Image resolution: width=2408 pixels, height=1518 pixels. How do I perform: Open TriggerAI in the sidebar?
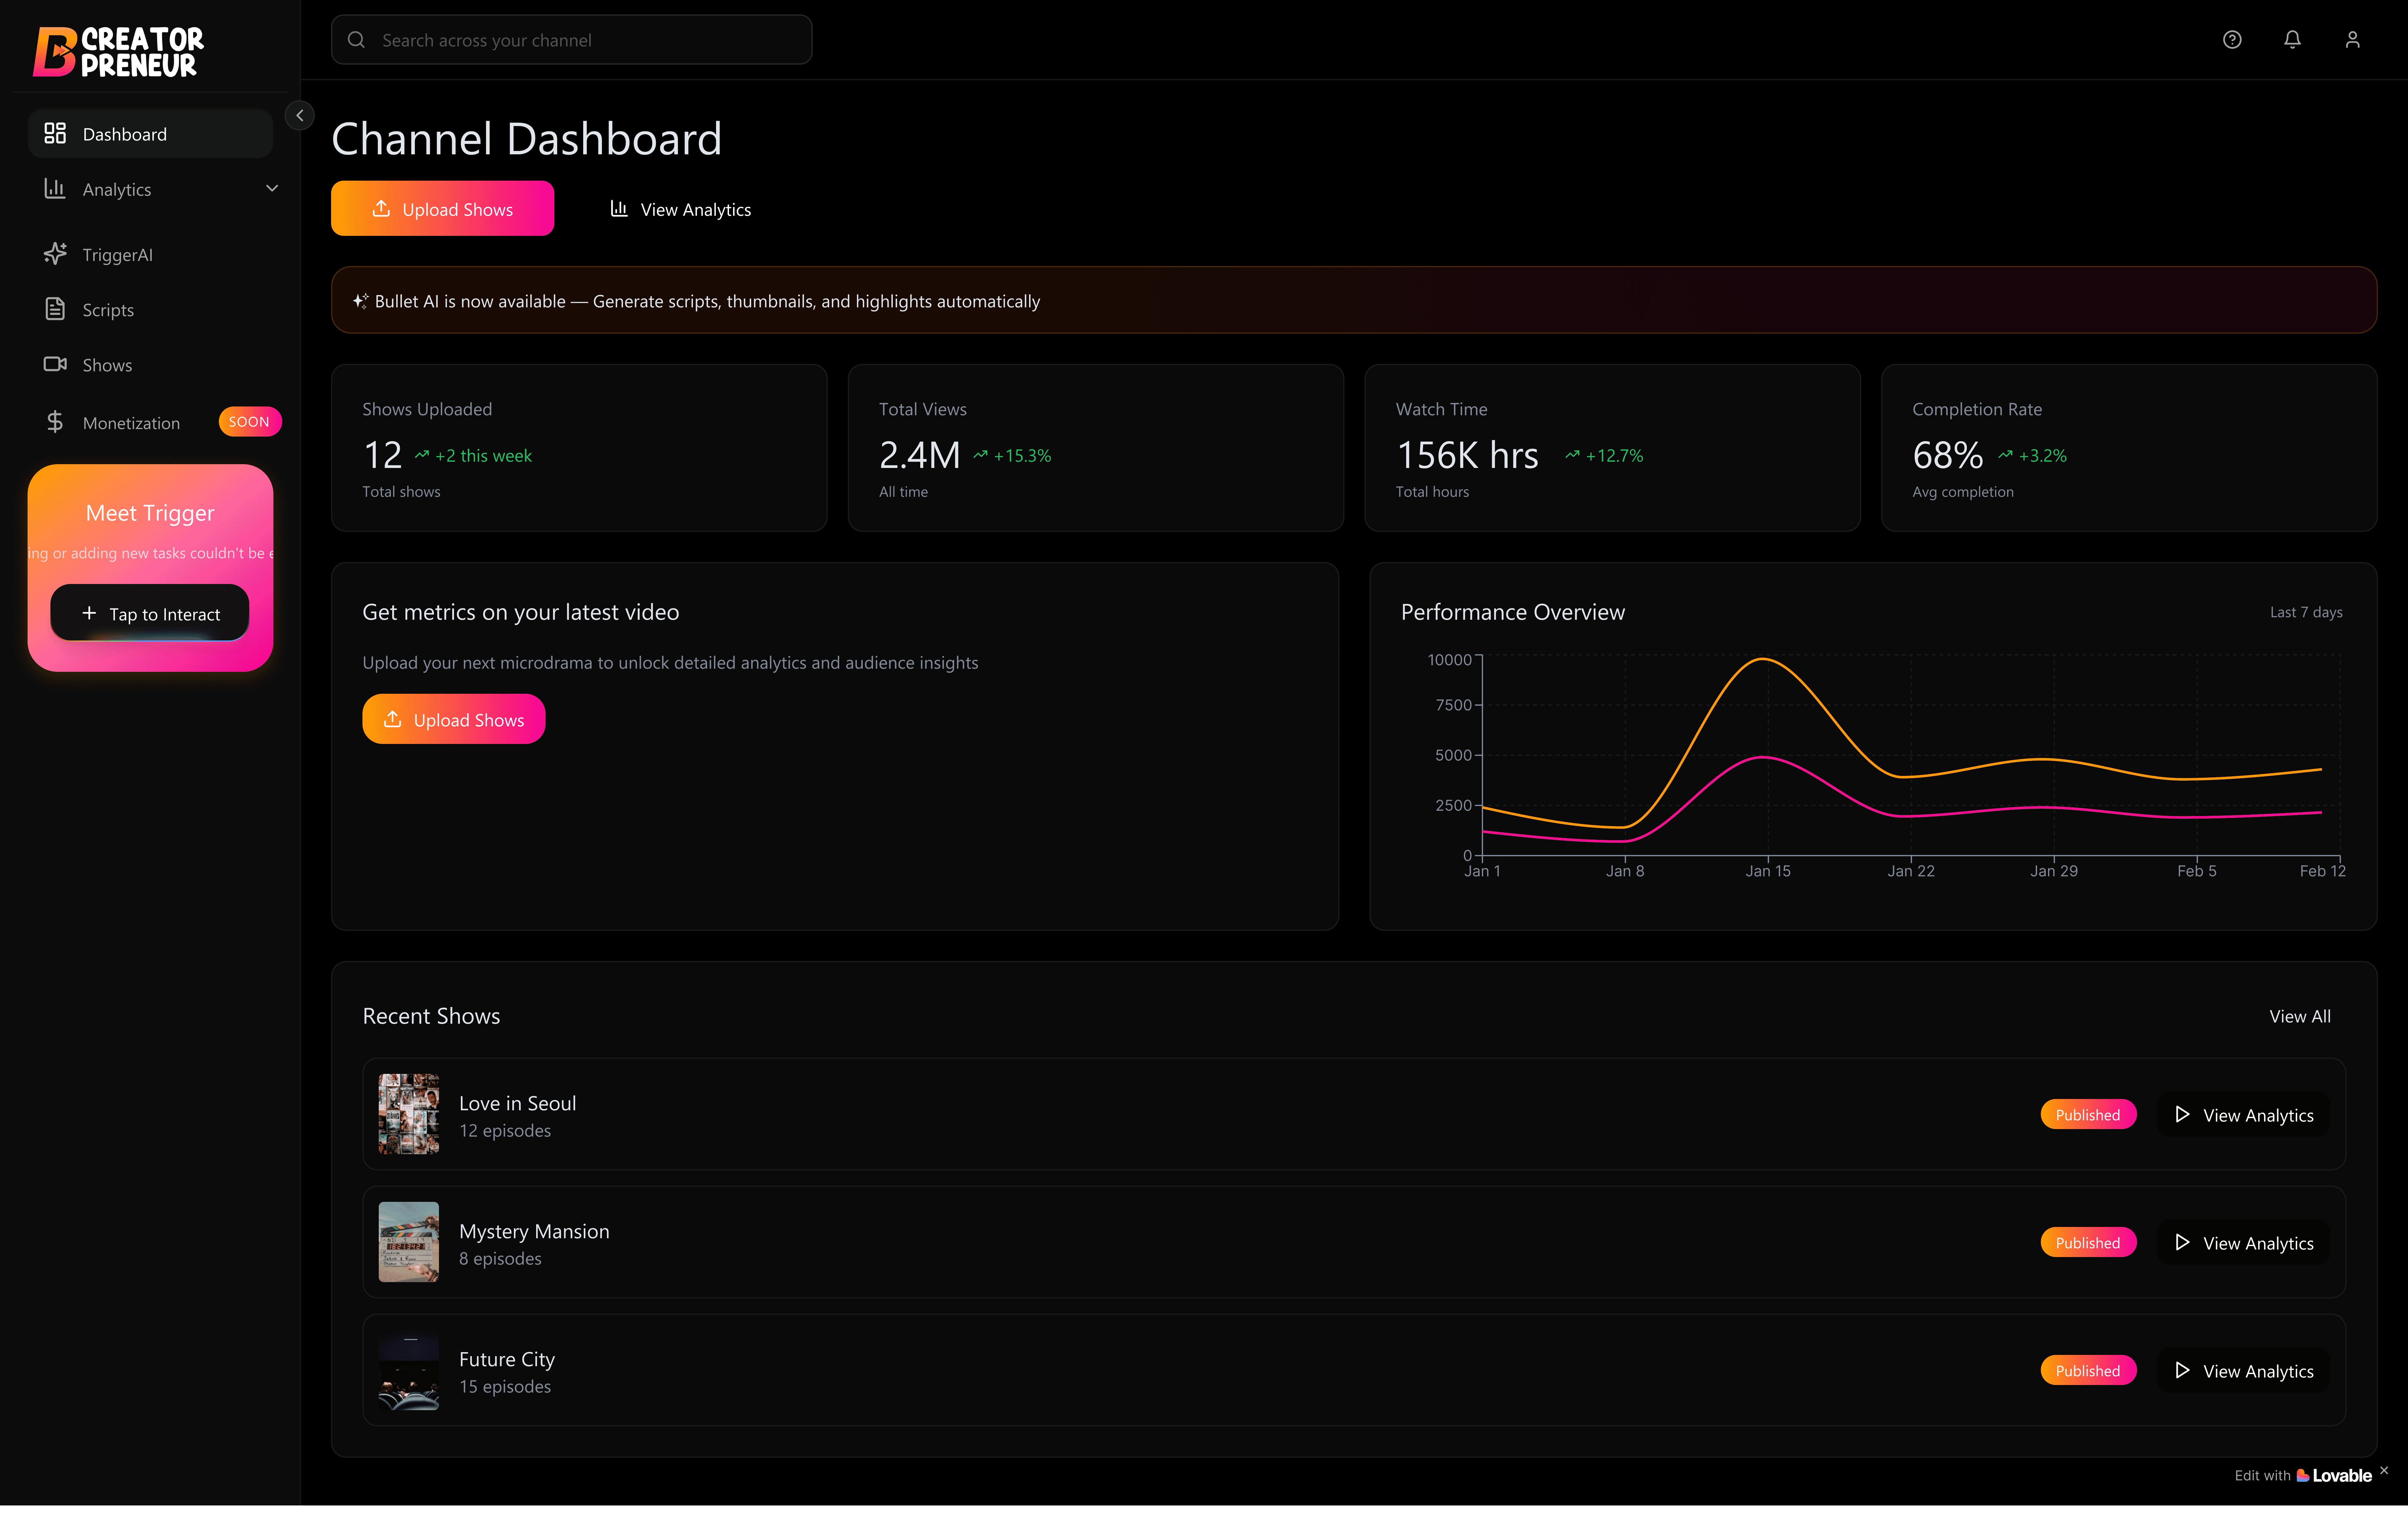click(x=117, y=255)
